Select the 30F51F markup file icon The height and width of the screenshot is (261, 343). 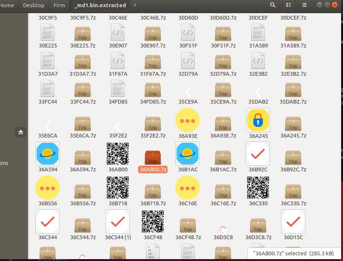(x=188, y=32)
